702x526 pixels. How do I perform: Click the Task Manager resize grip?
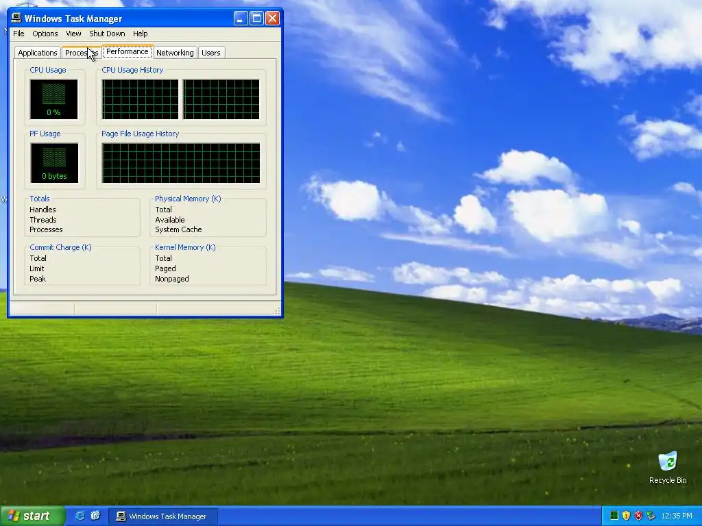(277, 311)
